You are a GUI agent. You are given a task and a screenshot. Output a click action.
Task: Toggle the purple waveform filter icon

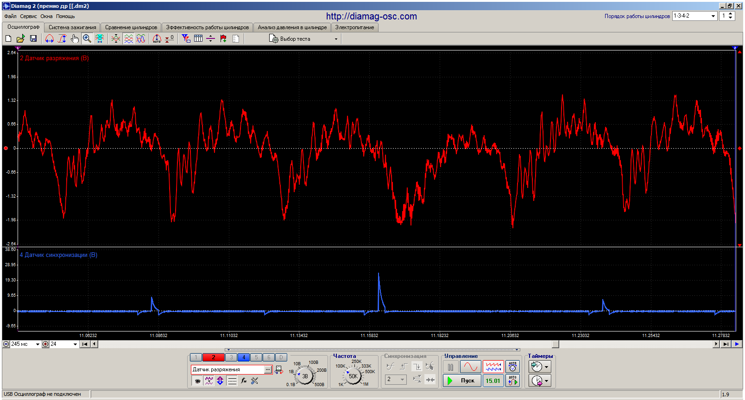click(209, 381)
